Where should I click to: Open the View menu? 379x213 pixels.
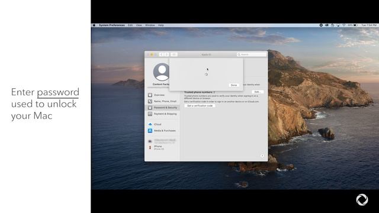[x=139, y=25]
